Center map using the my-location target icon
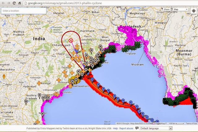198x132 pixels. click(194, 11)
